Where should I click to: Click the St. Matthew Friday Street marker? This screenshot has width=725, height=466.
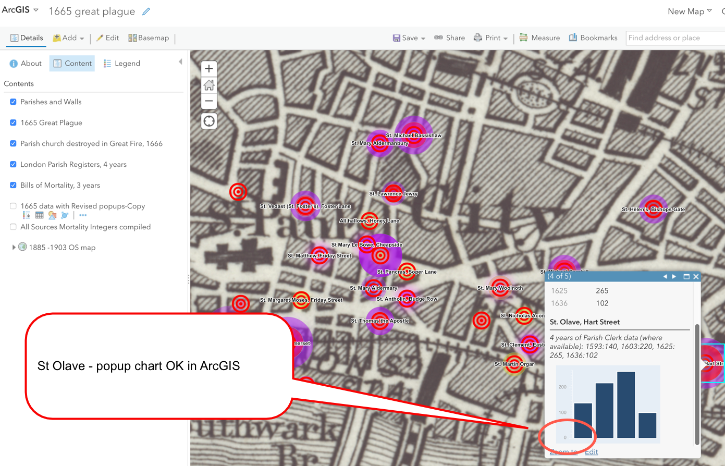pos(320,256)
